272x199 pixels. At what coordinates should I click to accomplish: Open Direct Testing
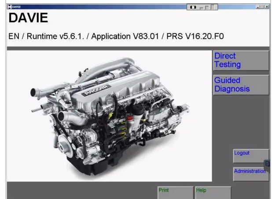[241, 61]
